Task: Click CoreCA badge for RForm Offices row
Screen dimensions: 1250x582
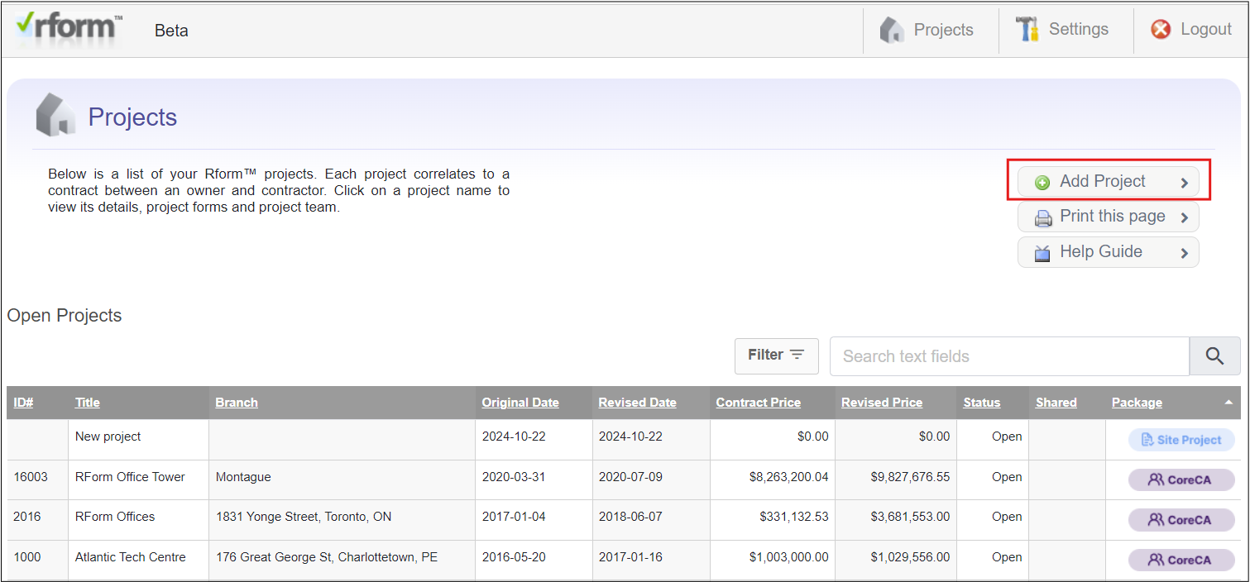Action: click(x=1181, y=520)
